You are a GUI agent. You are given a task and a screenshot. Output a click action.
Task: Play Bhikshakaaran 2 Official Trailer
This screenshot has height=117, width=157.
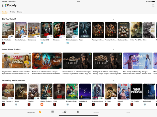(x=77, y=61)
